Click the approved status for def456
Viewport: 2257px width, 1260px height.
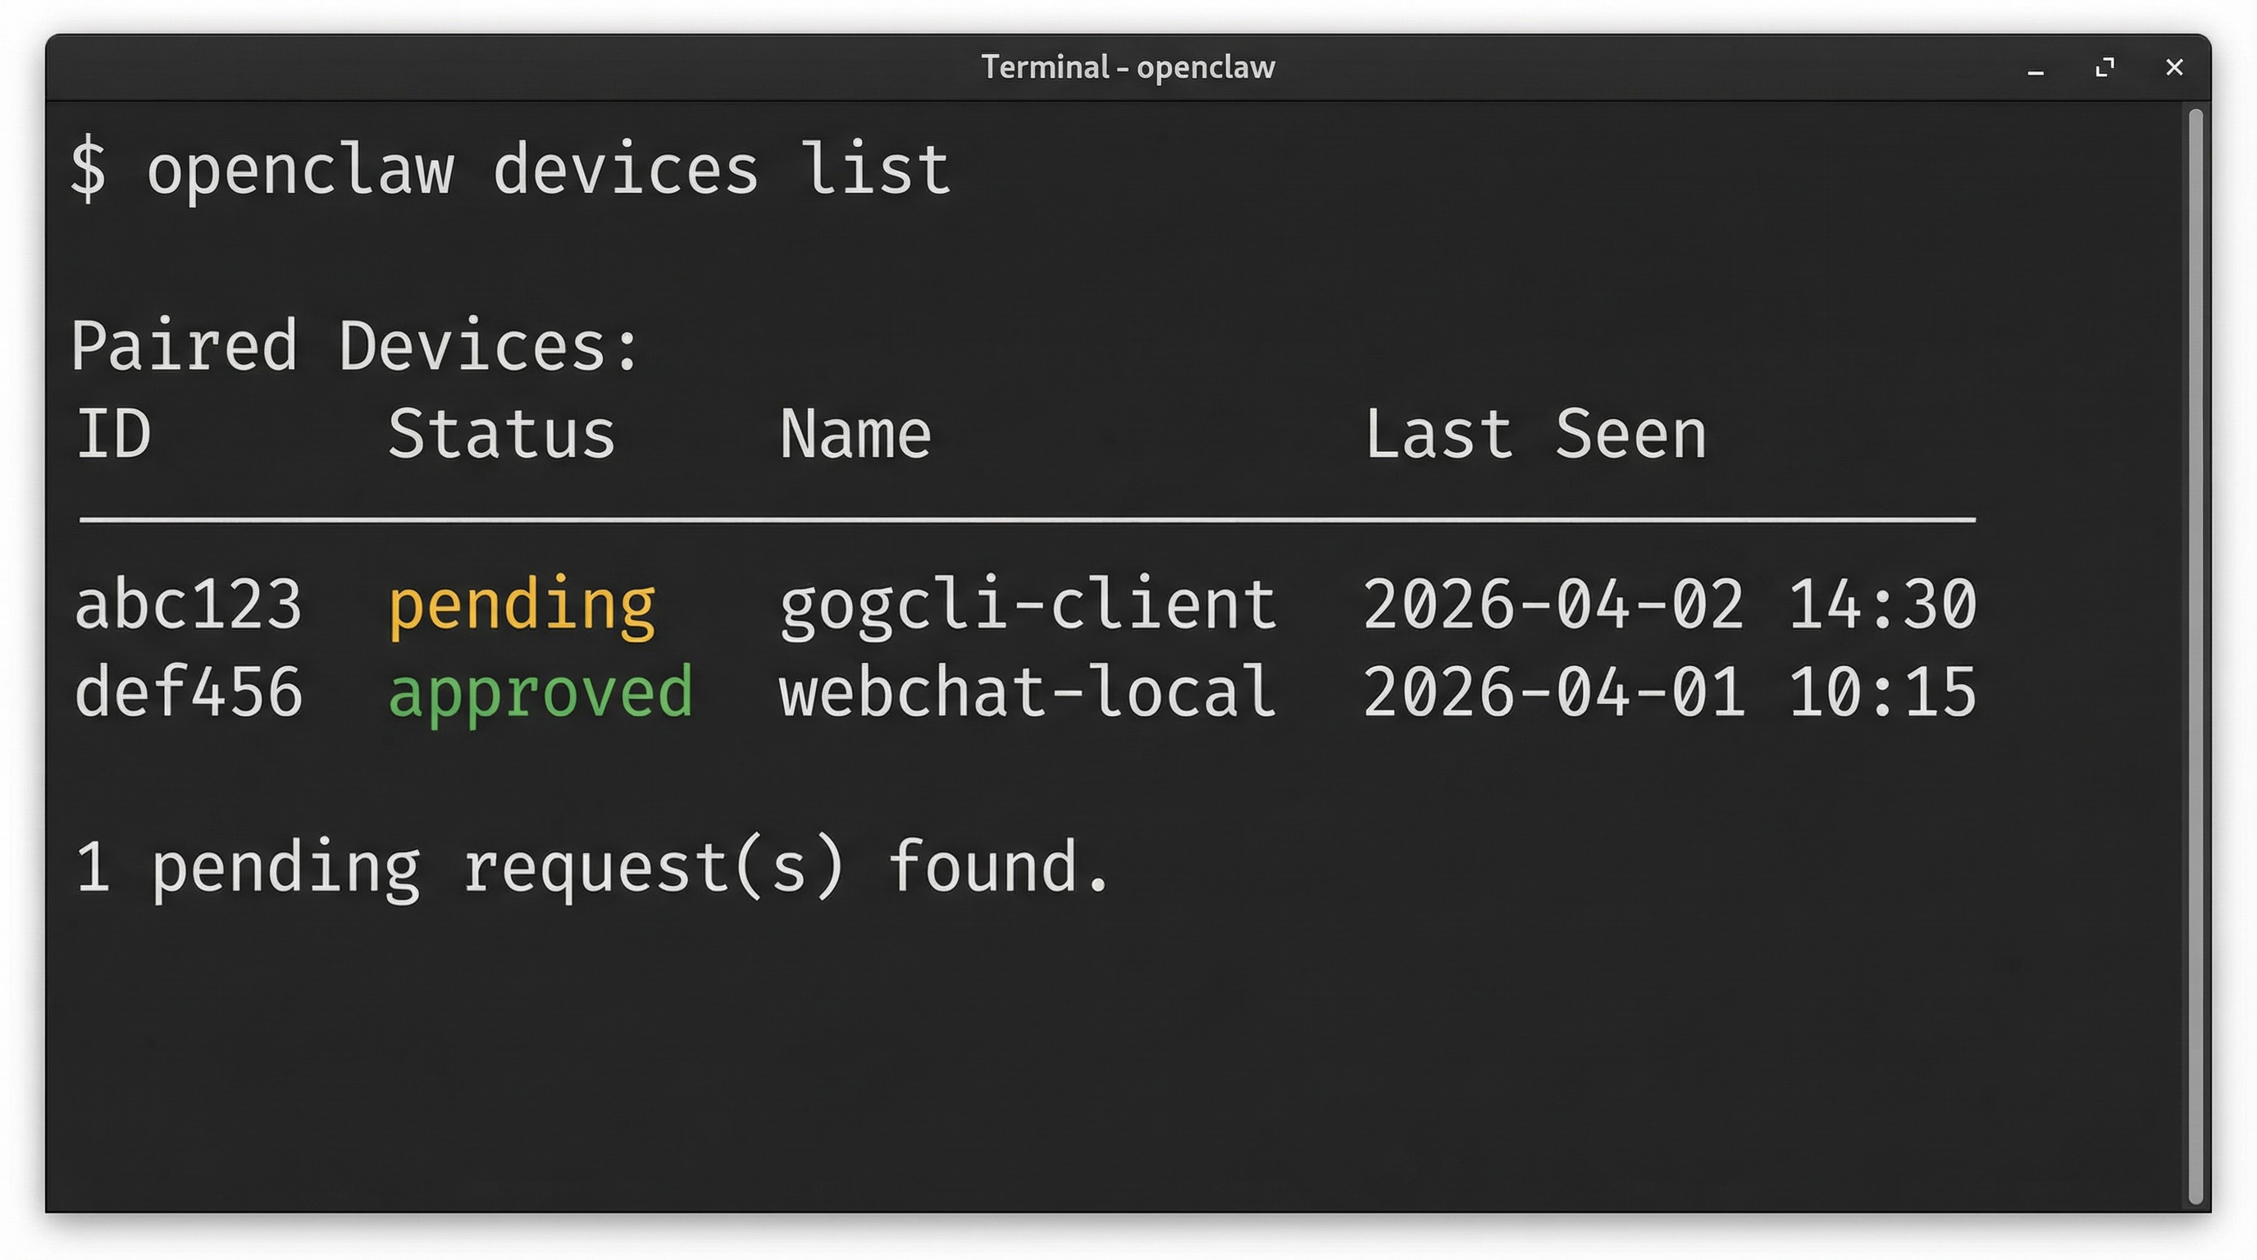coord(540,692)
